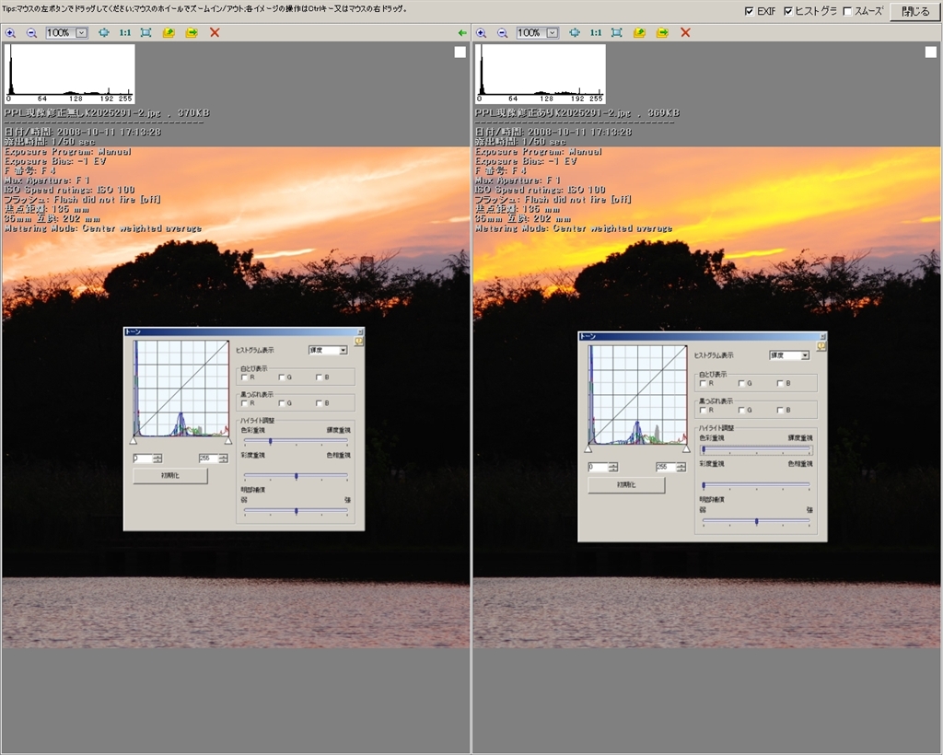Click the 0 field stepper in right tone dialog
The height and width of the screenshot is (755, 943).
click(x=613, y=467)
